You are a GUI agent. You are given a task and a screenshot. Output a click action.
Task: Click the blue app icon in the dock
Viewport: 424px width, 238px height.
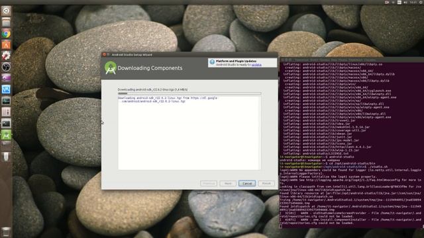point(6,89)
